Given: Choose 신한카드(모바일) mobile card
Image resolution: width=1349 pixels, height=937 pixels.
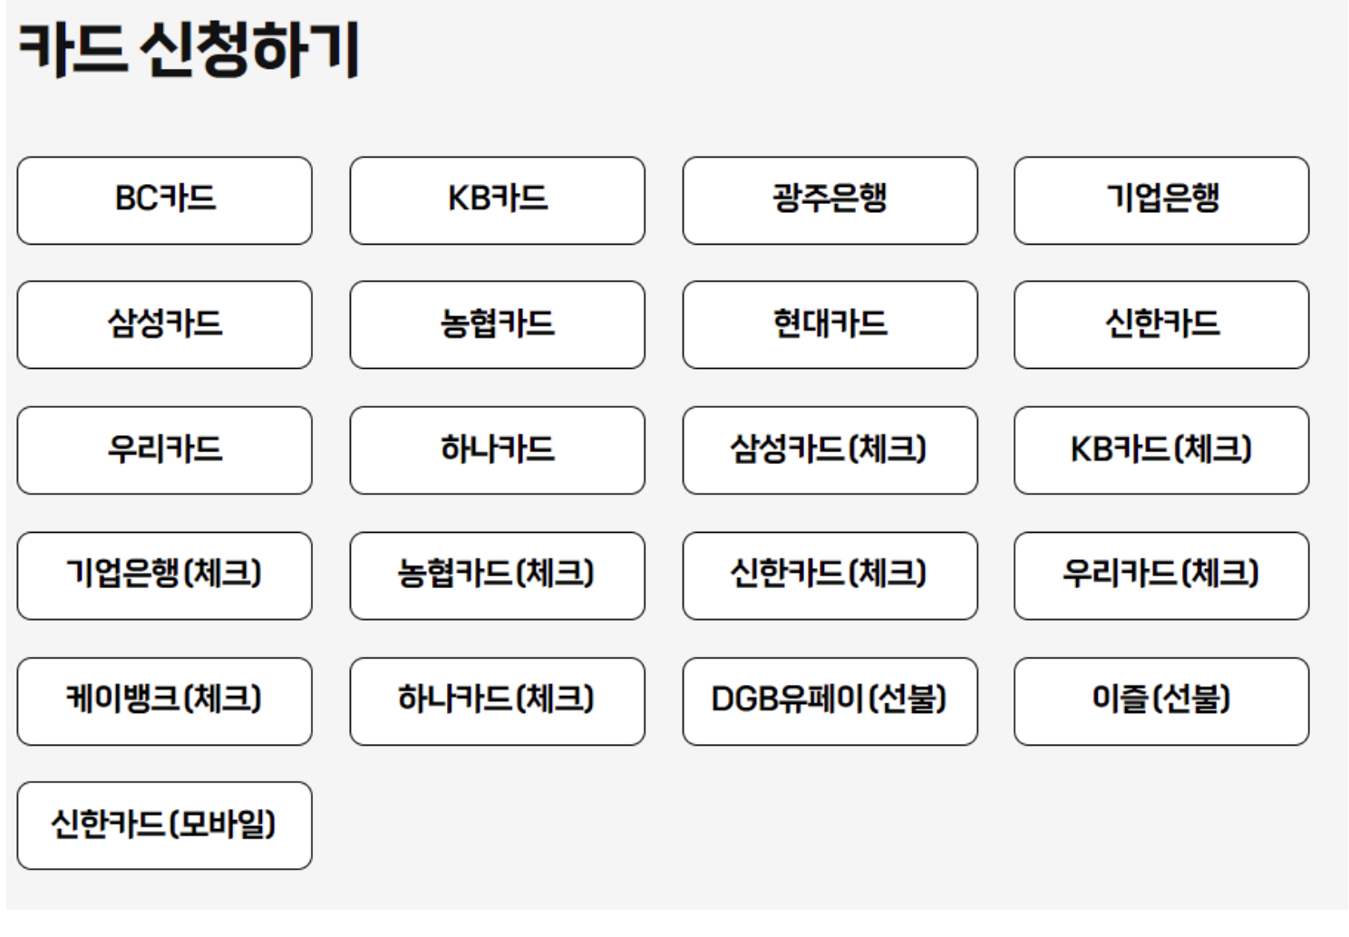Looking at the screenshot, I should coord(163,826).
